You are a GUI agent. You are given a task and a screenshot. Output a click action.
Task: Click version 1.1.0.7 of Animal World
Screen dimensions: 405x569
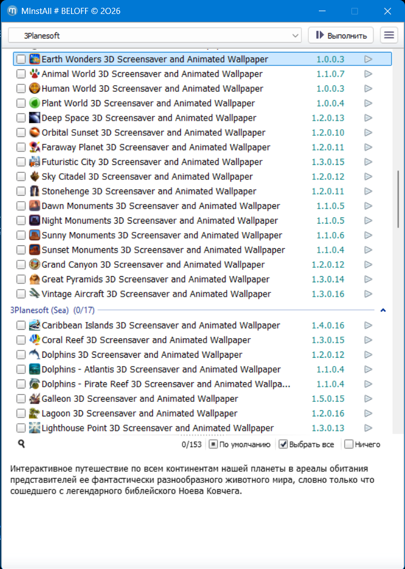[330, 74]
